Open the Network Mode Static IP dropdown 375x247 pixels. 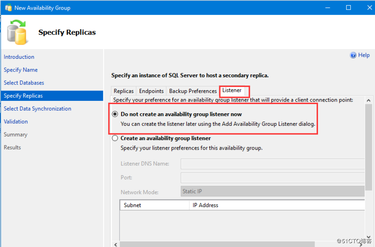click(x=273, y=191)
